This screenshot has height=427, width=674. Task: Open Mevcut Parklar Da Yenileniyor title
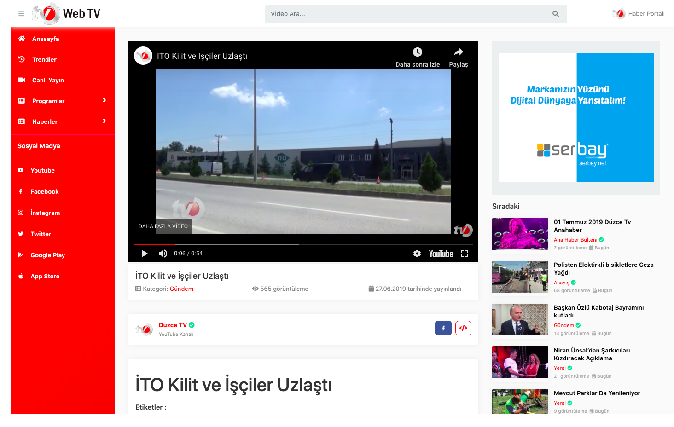tap(597, 393)
